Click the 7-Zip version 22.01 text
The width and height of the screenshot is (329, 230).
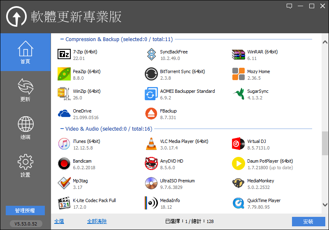coord(79,58)
